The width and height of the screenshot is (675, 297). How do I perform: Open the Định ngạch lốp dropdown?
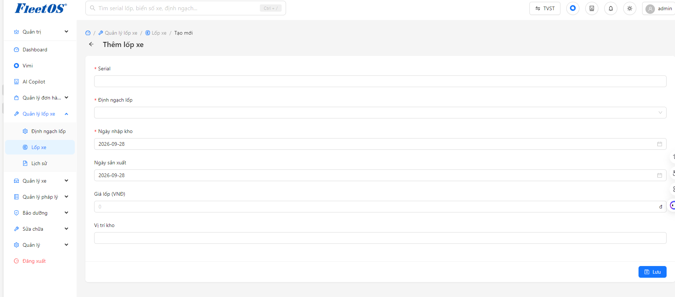(x=380, y=113)
